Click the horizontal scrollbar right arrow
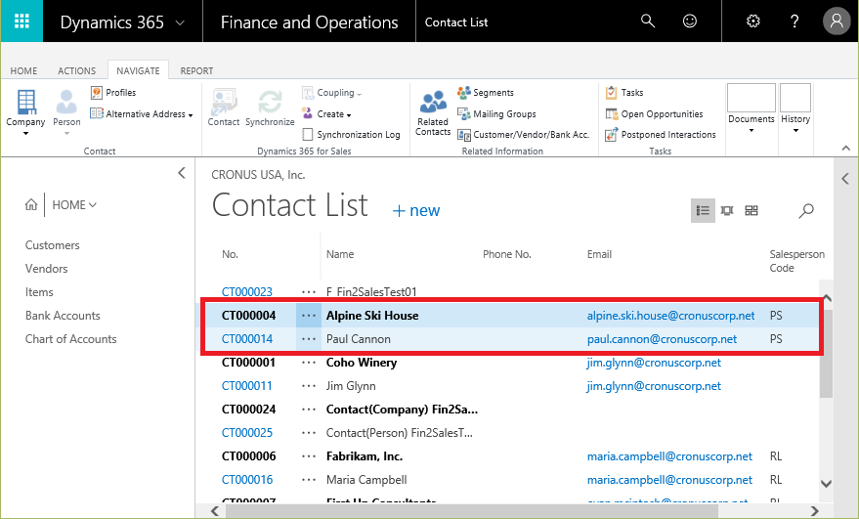 [x=815, y=511]
